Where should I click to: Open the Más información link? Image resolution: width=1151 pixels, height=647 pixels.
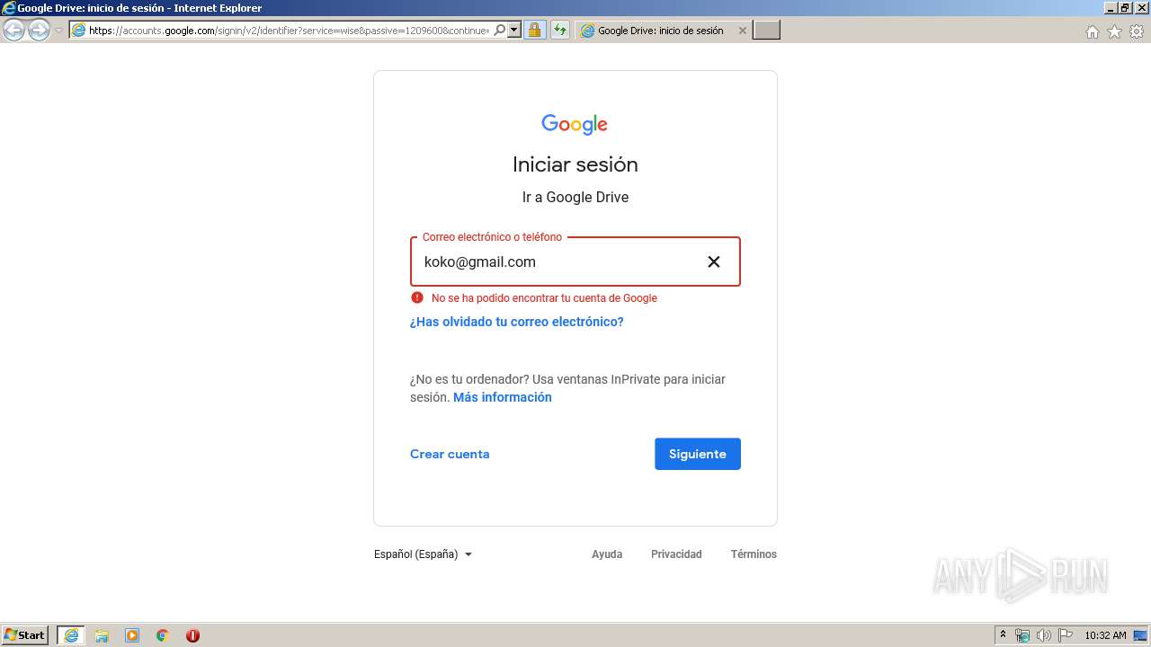click(x=503, y=397)
